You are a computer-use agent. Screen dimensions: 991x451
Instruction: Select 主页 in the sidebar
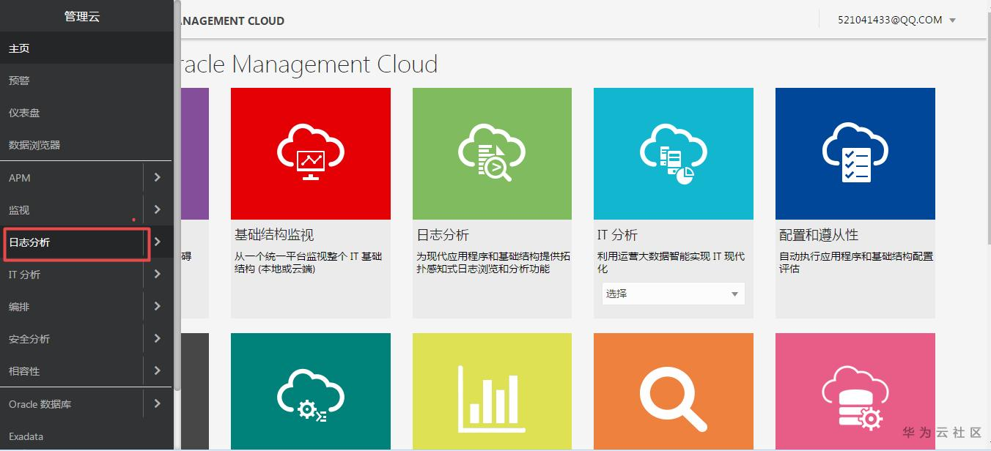[86, 48]
